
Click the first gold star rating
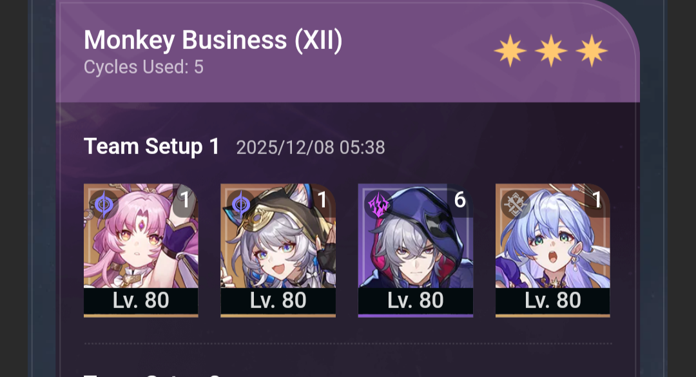tap(510, 51)
